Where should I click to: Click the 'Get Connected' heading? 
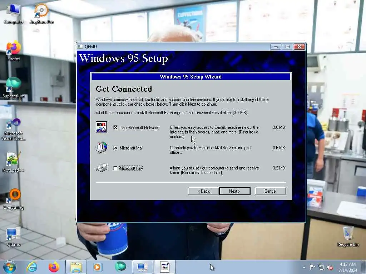pos(124,89)
